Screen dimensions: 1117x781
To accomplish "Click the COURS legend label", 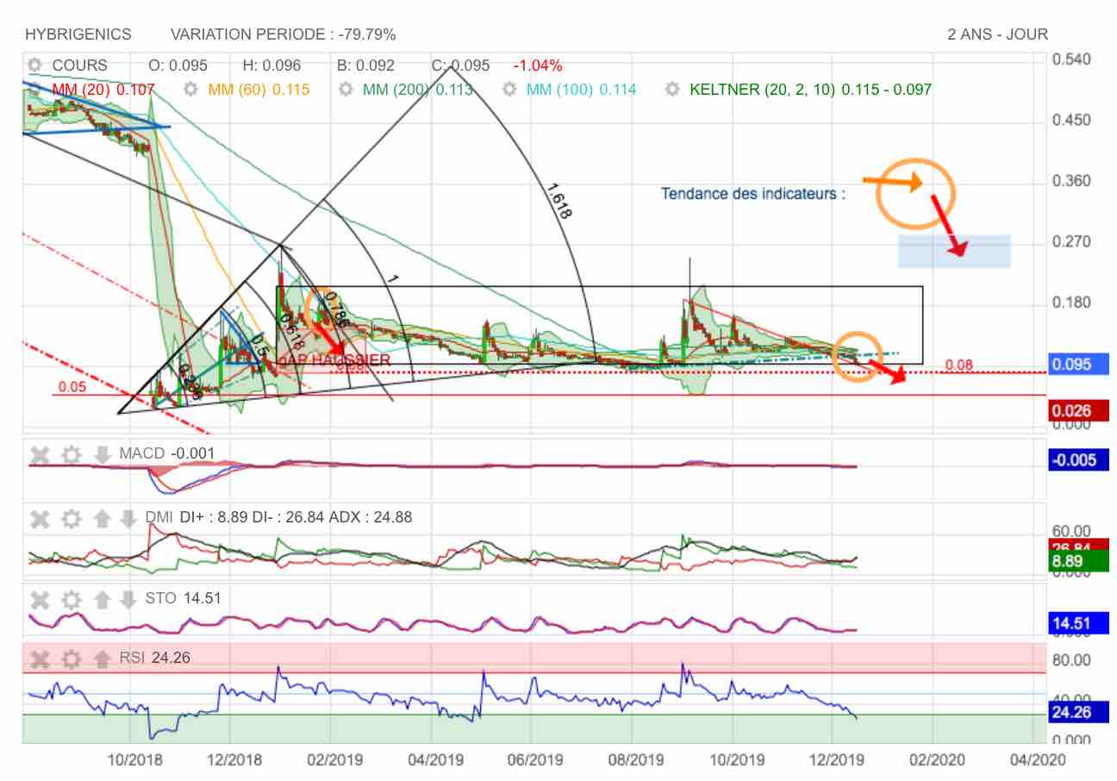I will pos(80,66).
